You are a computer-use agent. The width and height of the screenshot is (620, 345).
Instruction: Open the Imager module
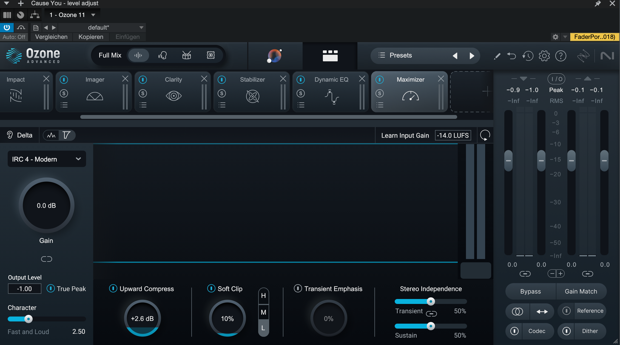[95, 96]
